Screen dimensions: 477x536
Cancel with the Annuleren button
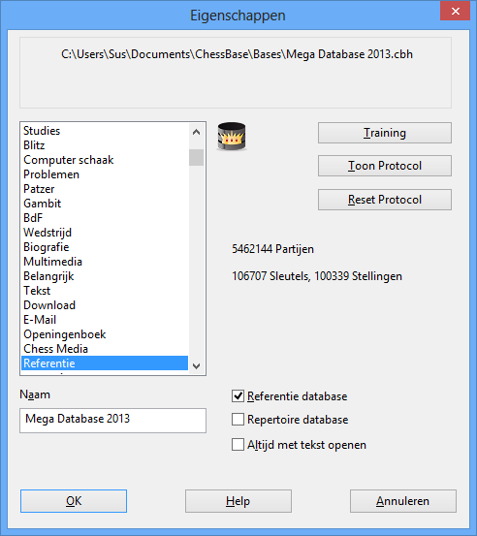(403, 501)
